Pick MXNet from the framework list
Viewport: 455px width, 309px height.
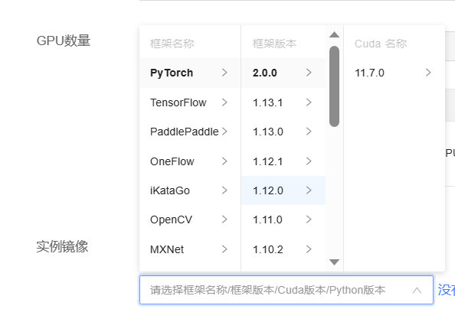click(x=190, y=249)
